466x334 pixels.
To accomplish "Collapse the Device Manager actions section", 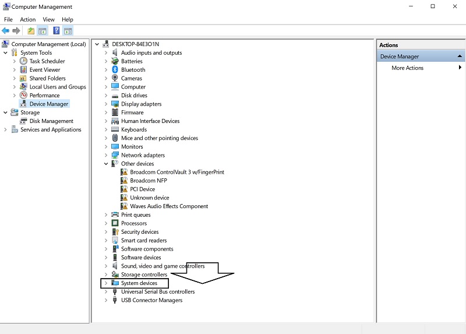I will coord(460,56).
